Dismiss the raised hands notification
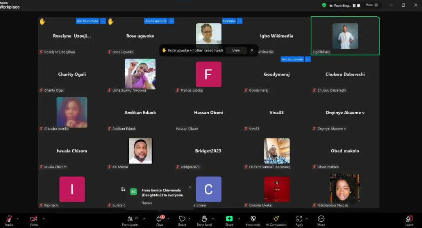 click(252, 50)
